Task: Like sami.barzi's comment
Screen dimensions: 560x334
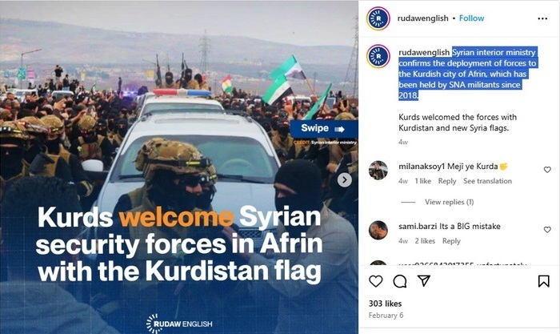Action: 547,230
